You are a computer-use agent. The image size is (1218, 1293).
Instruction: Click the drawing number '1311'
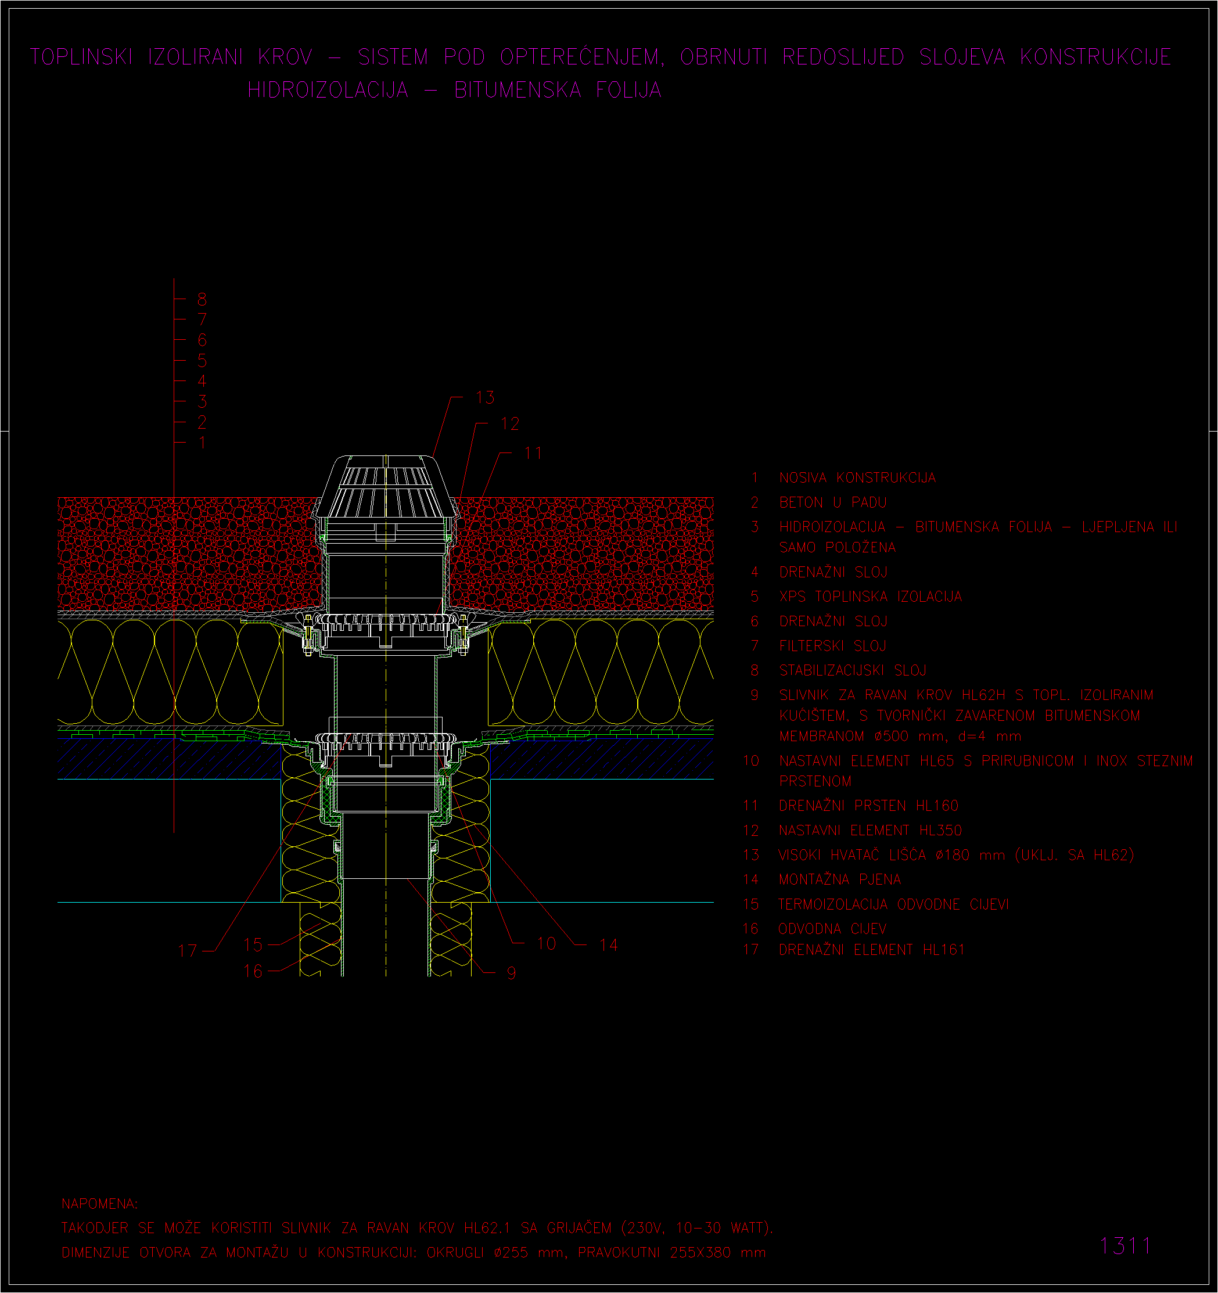pyautogui.click(x=1126, y=1246)
